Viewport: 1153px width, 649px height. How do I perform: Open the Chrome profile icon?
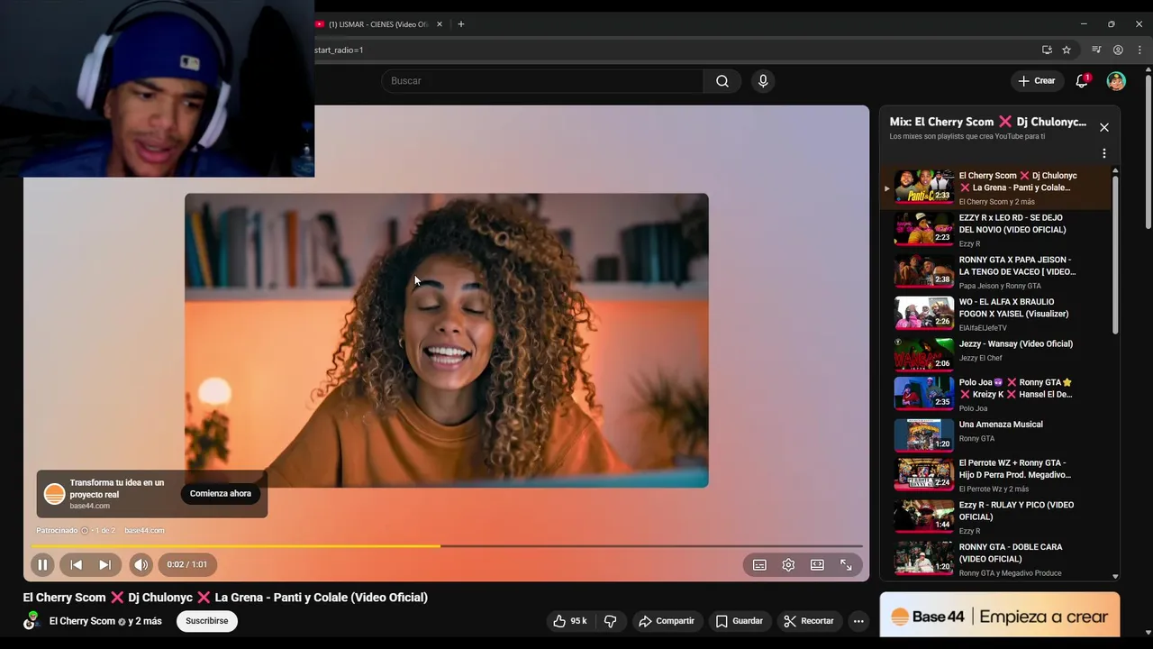pyautogui.click(x=1118, y=50)
